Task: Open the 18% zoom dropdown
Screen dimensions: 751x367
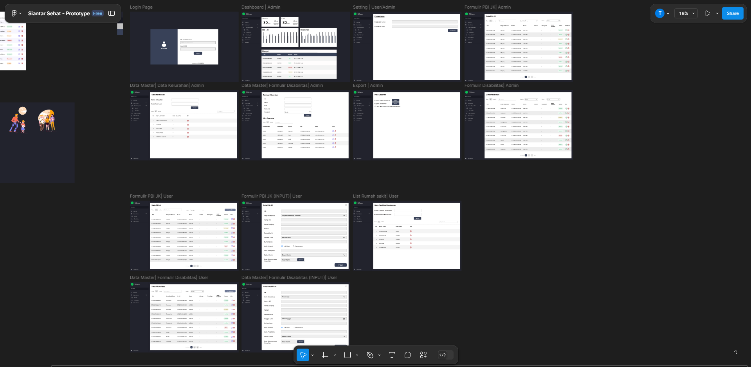Action: 686,13
